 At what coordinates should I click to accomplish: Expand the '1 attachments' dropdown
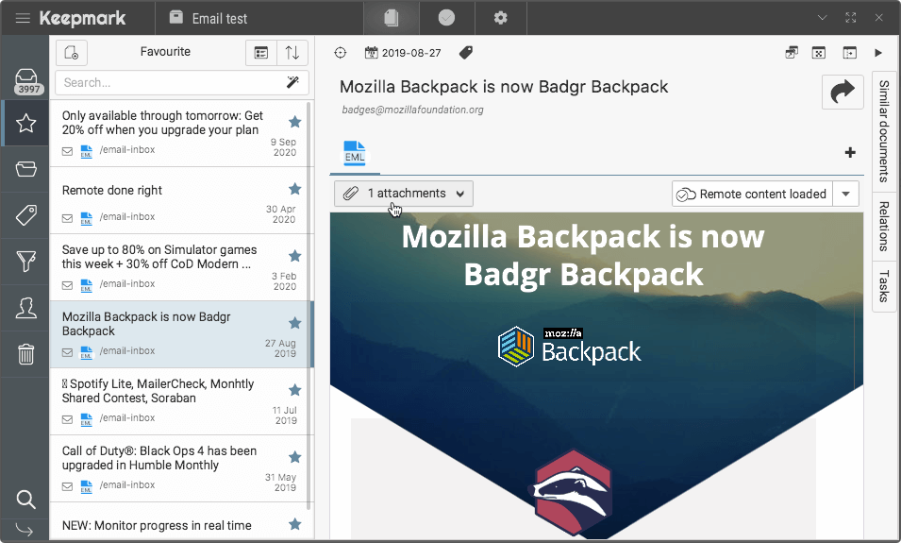tap(404, 194)
